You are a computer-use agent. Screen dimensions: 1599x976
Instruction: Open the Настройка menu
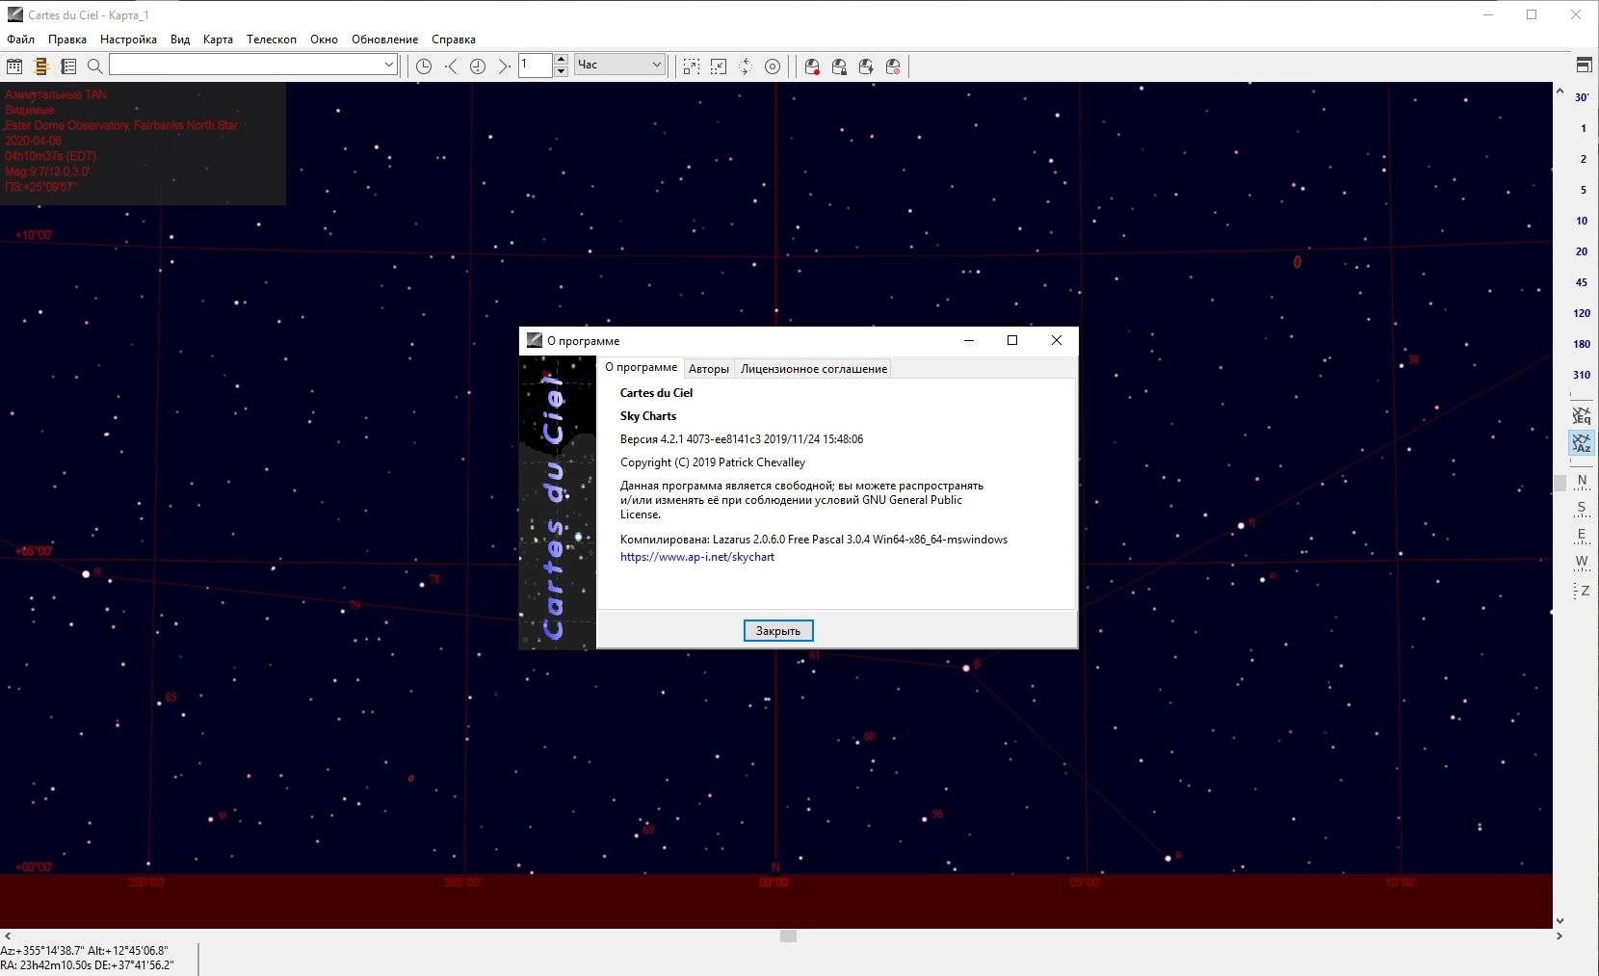click(128, 40)
